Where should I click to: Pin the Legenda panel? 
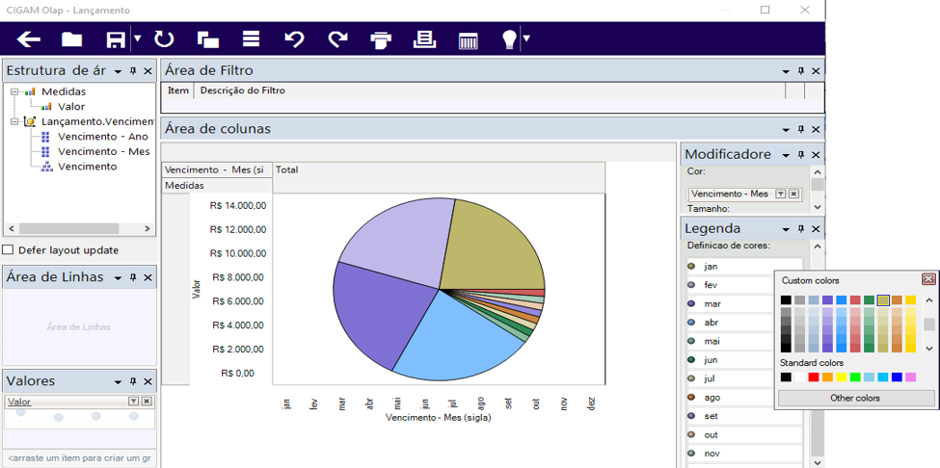coord(801,229)
